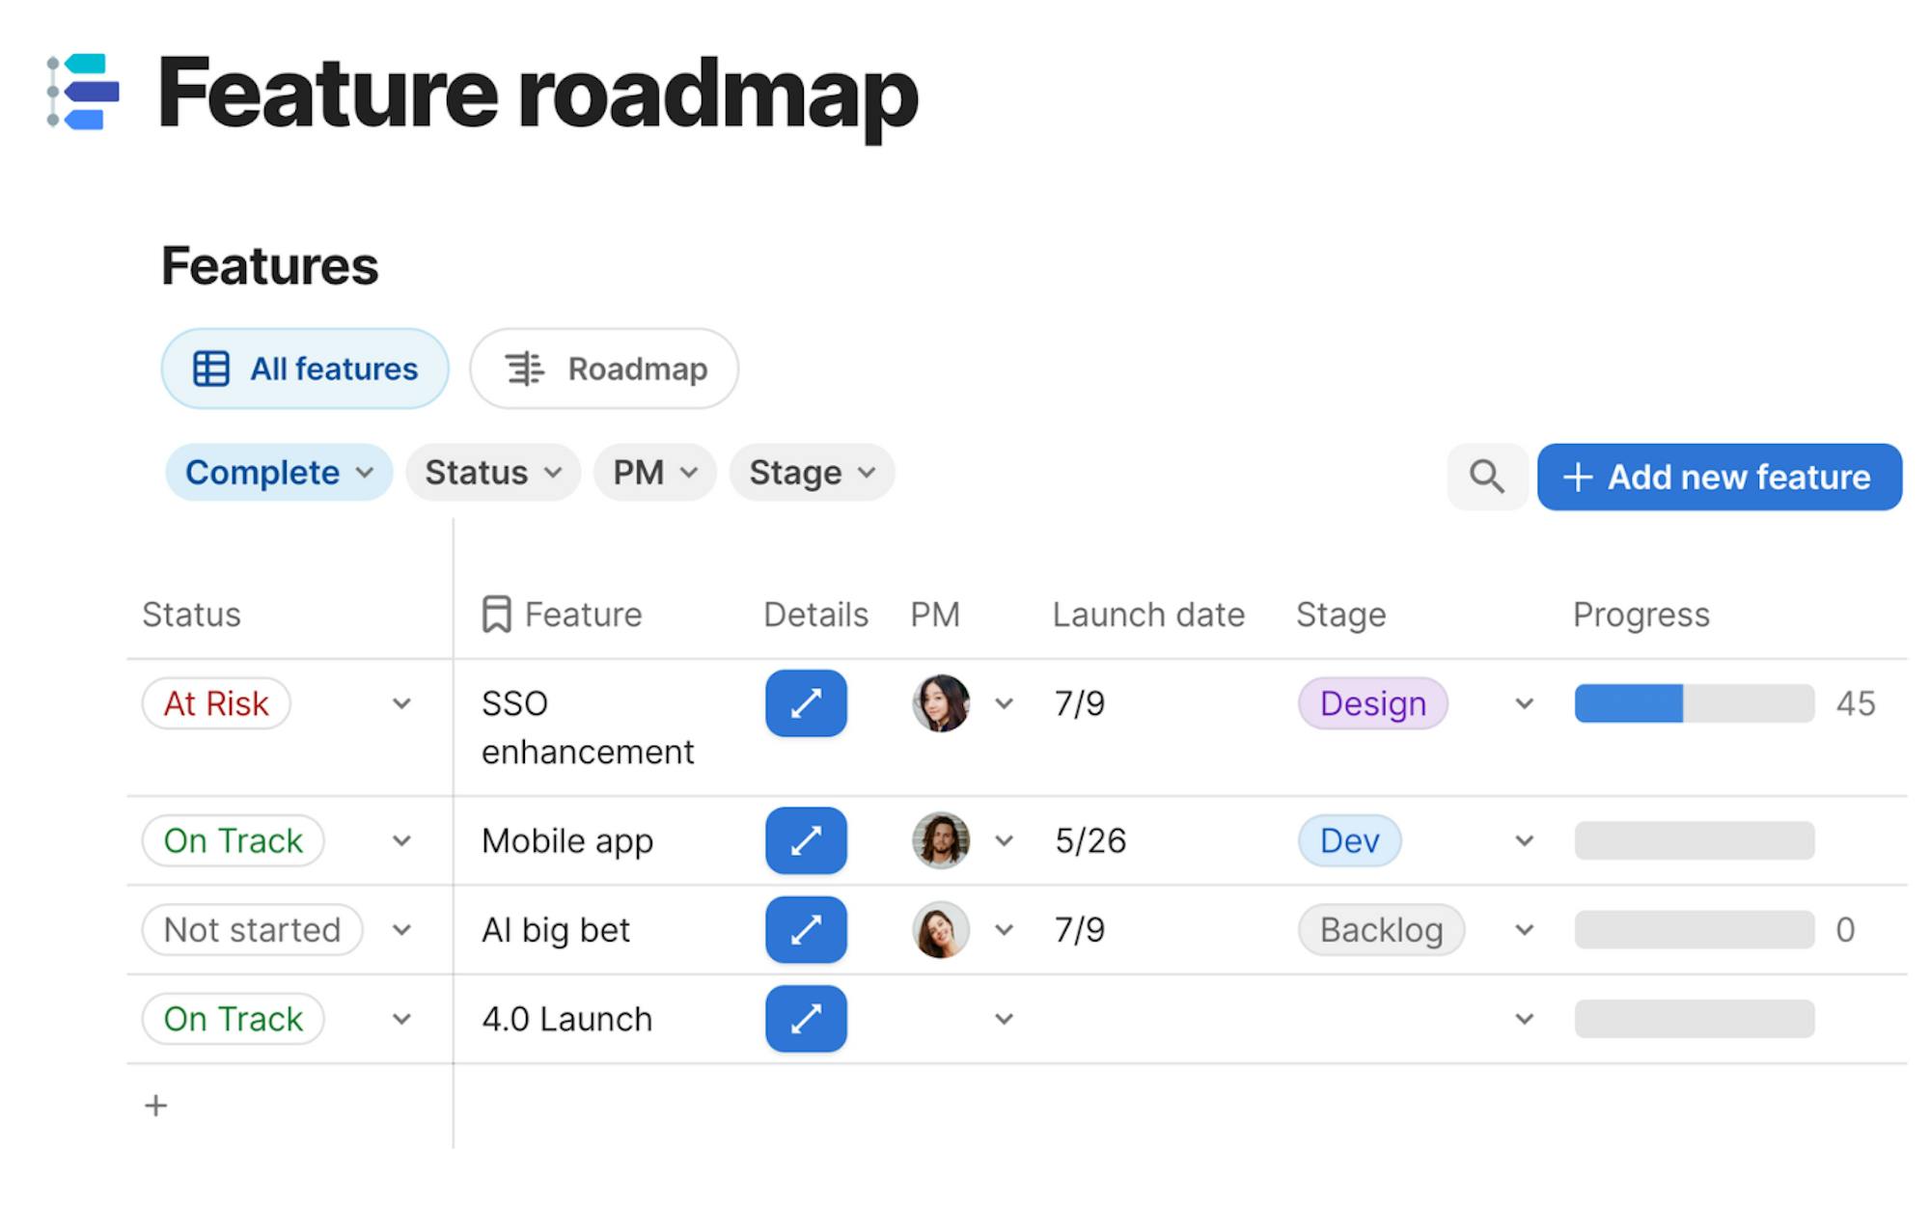
Task: Change the At Risk status dropdown
Action: tap(401, 703)
